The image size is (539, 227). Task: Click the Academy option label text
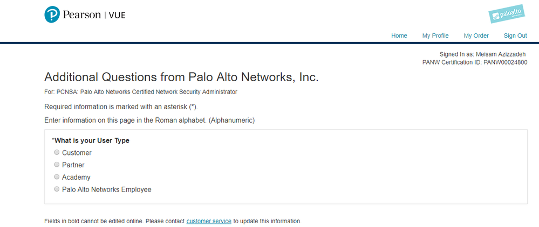(x=76, y=178)
